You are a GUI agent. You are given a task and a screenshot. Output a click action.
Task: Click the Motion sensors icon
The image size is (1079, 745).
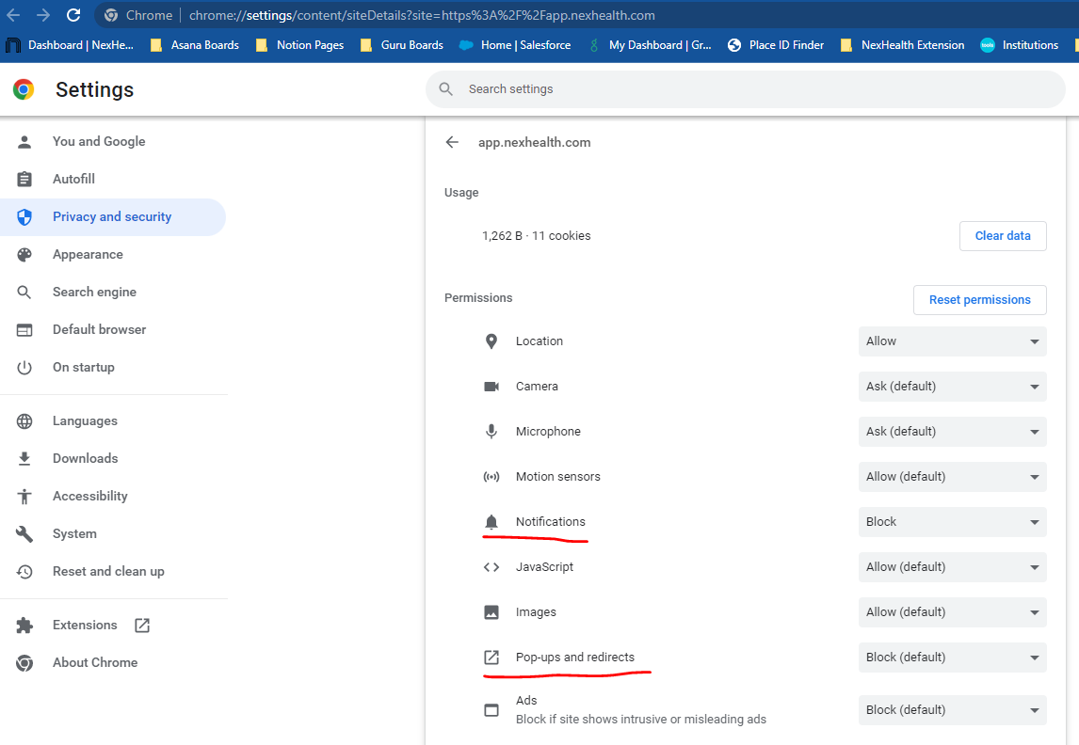pyautogui.click(x=491, y=477)
